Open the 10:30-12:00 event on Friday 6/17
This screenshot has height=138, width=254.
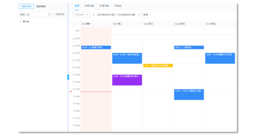click(220, 58)
